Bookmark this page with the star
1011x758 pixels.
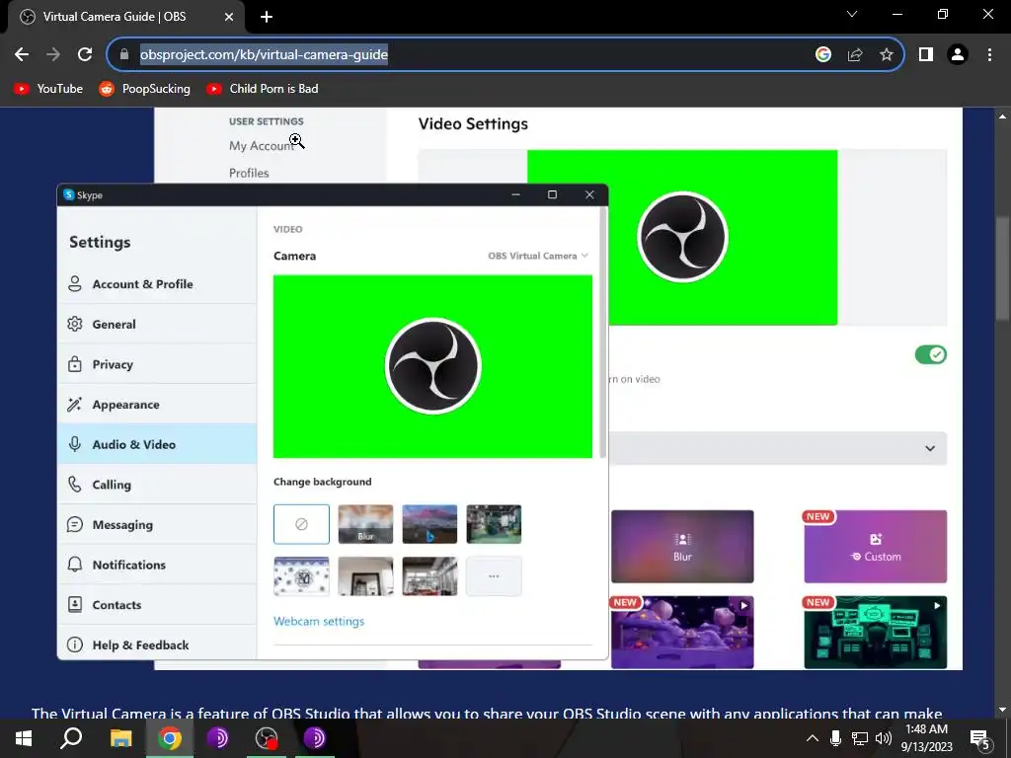(x=887, y=55)
